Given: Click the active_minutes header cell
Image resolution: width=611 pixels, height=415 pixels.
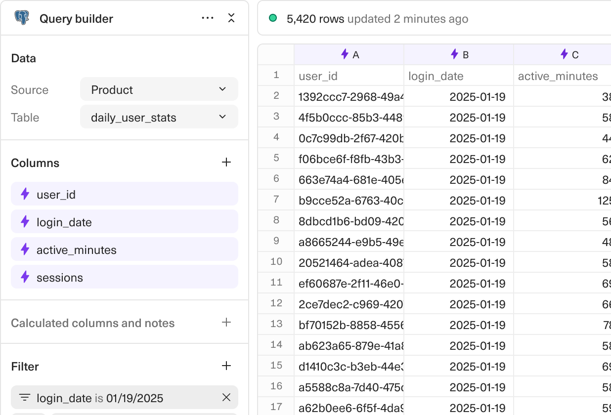Looking at the screenshot, I should tap(563, 76).
